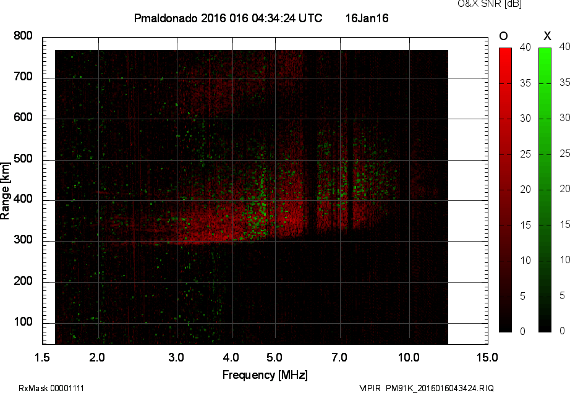Click the green X-mode SNR color bar
This screenshot has width=570, height=393.
coord(545,190)
